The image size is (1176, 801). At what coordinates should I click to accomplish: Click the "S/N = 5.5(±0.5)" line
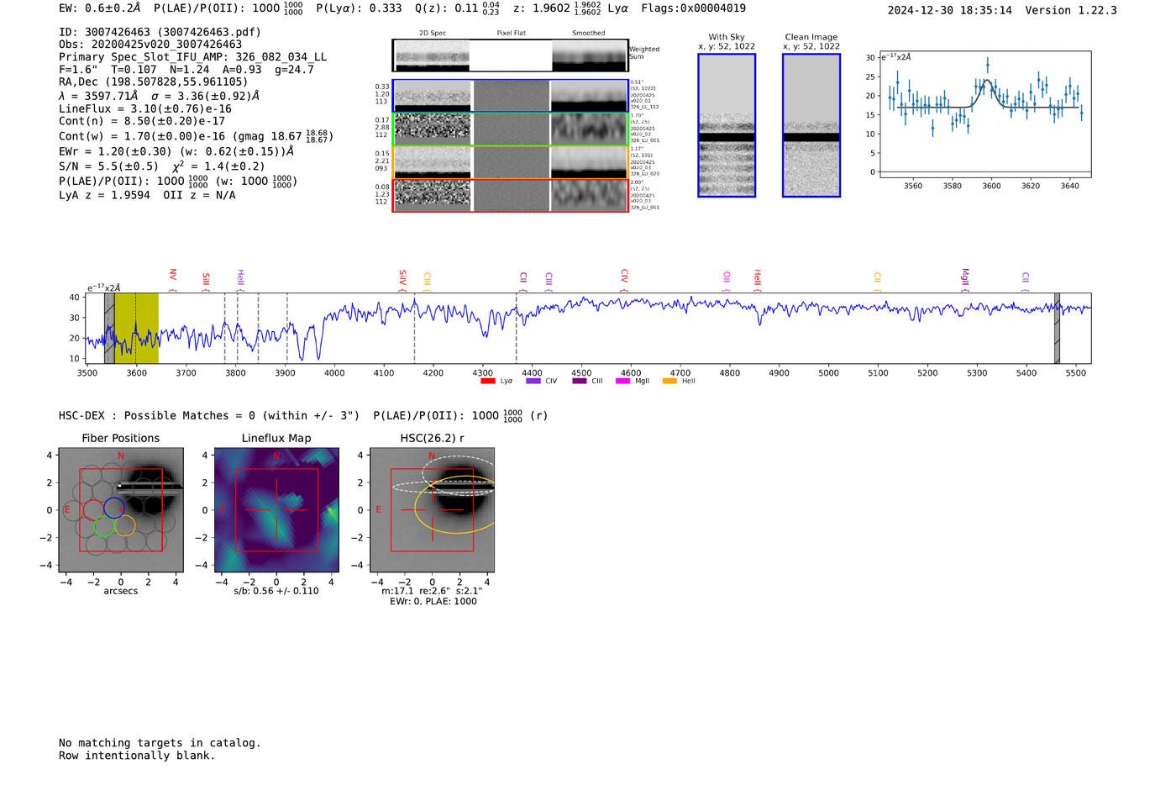tap(161, 166)
